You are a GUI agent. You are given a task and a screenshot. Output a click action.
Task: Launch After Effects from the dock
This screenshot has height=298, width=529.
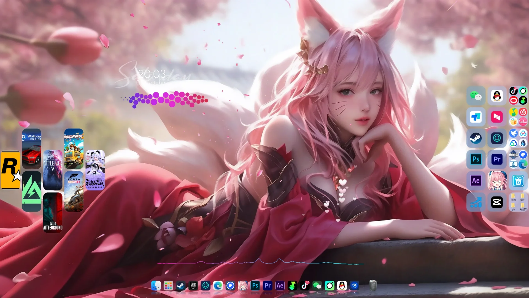tap(280, 286)
